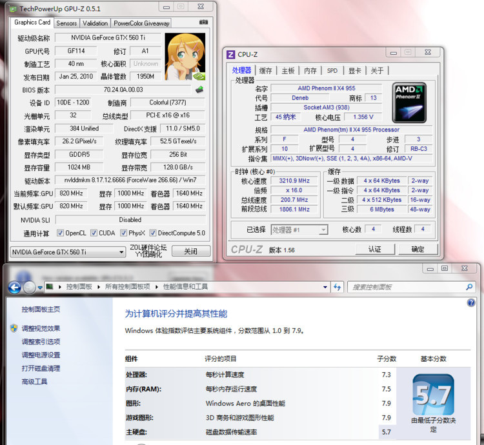
Task: Click the Control Panel forward arrow button
Action: tap(30, 288)
